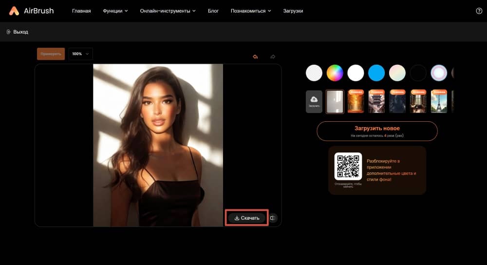
Task: Select the pastel gradient swatch
Action: tap(397, 73)
